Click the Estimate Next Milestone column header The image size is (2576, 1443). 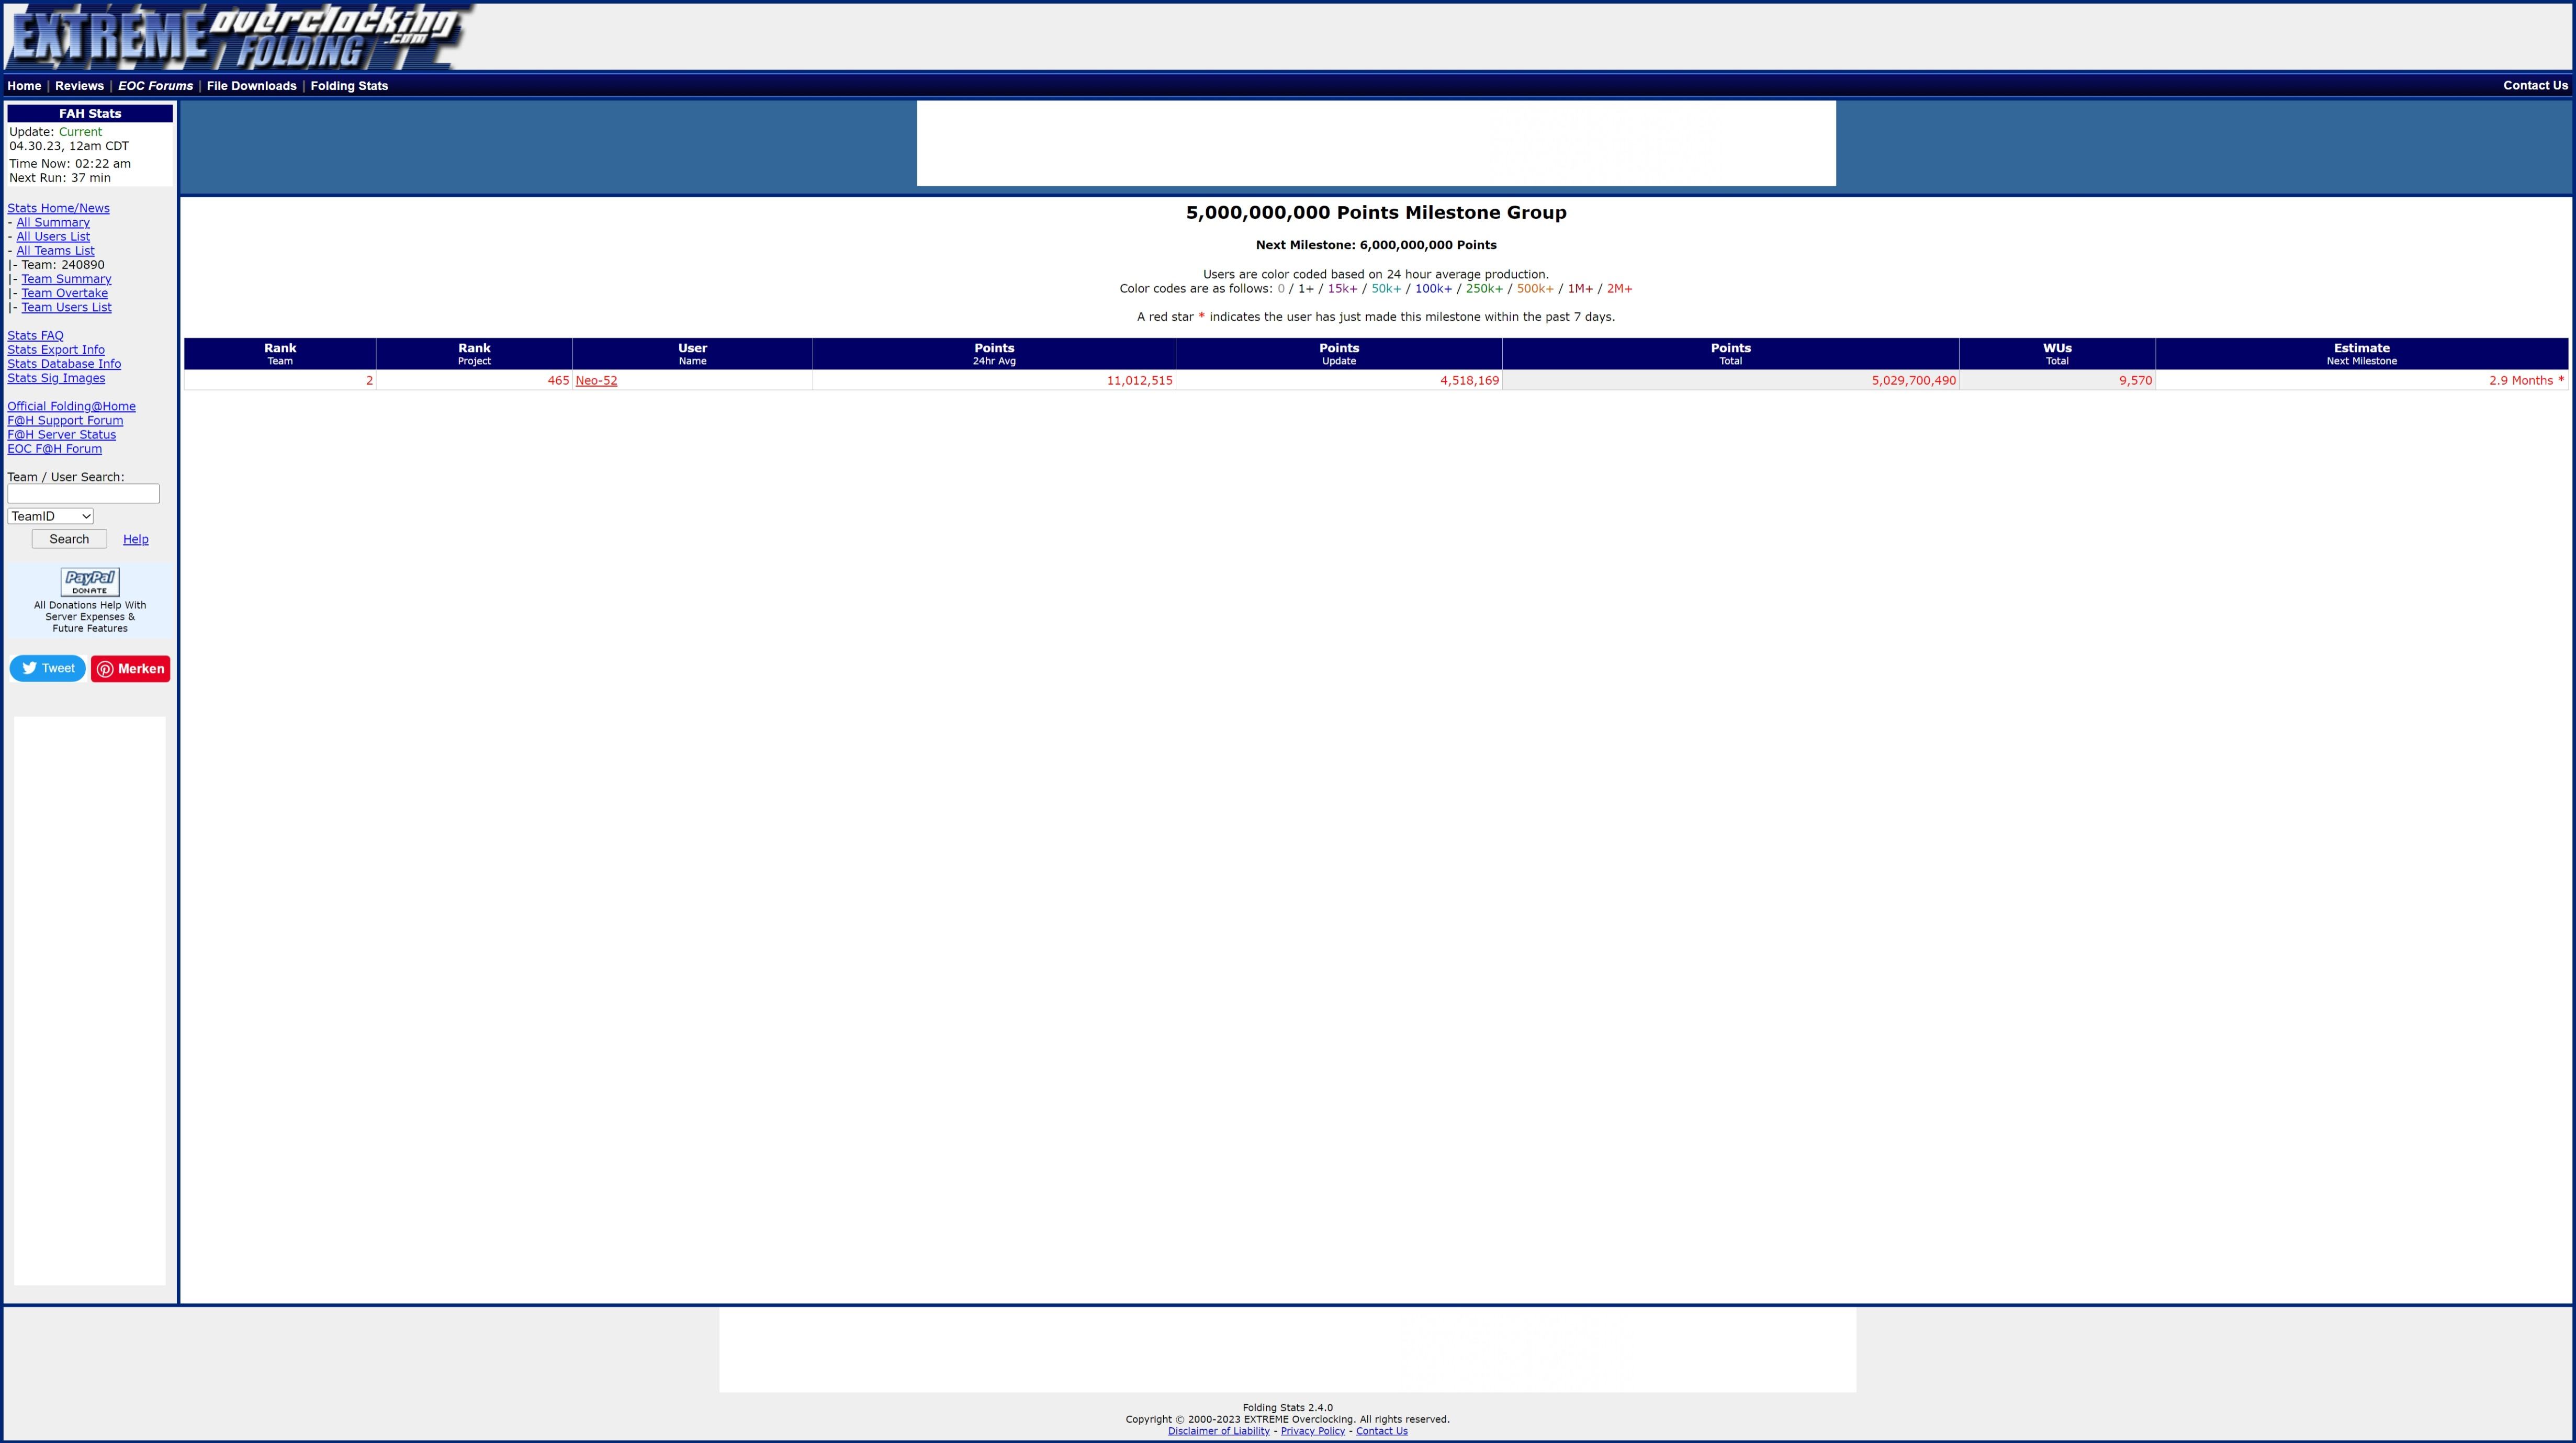tap(2362, 354)
